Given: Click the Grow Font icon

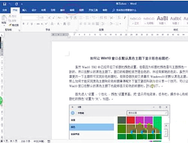Looking at the screenshot, I should coord(50,18).
